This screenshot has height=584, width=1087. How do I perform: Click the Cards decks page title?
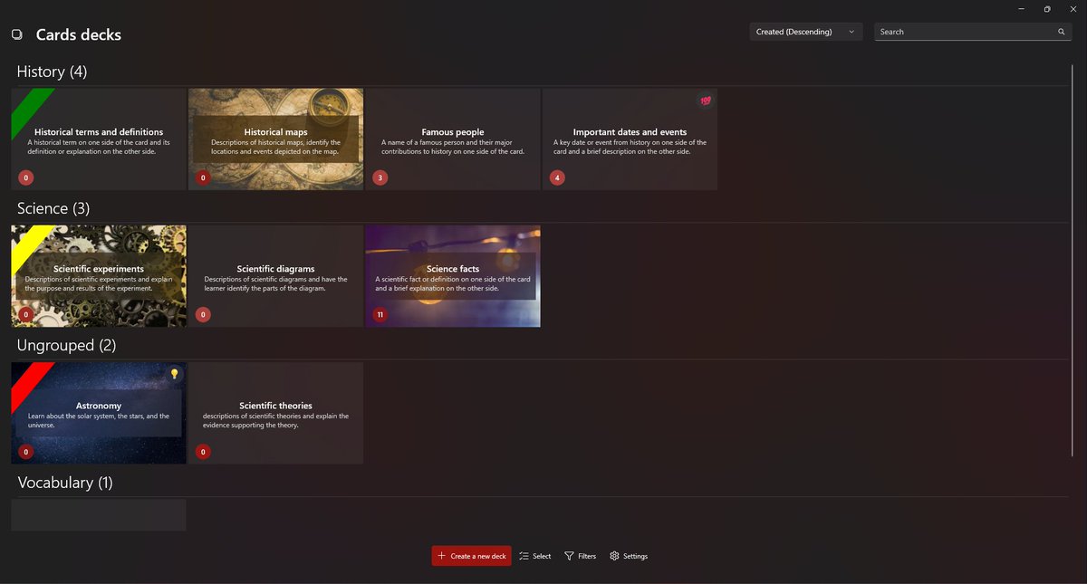pyautogui.click(x=79, y=34)
